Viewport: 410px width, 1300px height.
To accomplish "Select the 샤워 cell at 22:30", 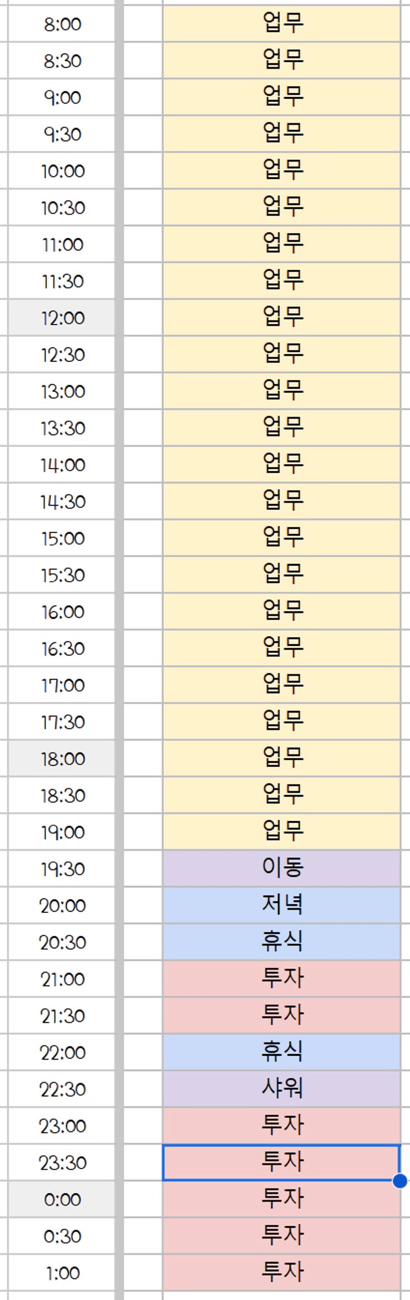I will (x=282, y=1088).
